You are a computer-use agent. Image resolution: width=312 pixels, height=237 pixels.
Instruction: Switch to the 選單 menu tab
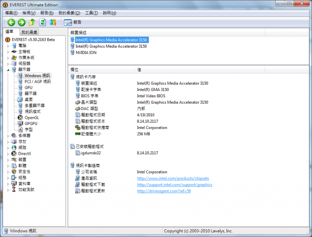click(x=9, y=32)
